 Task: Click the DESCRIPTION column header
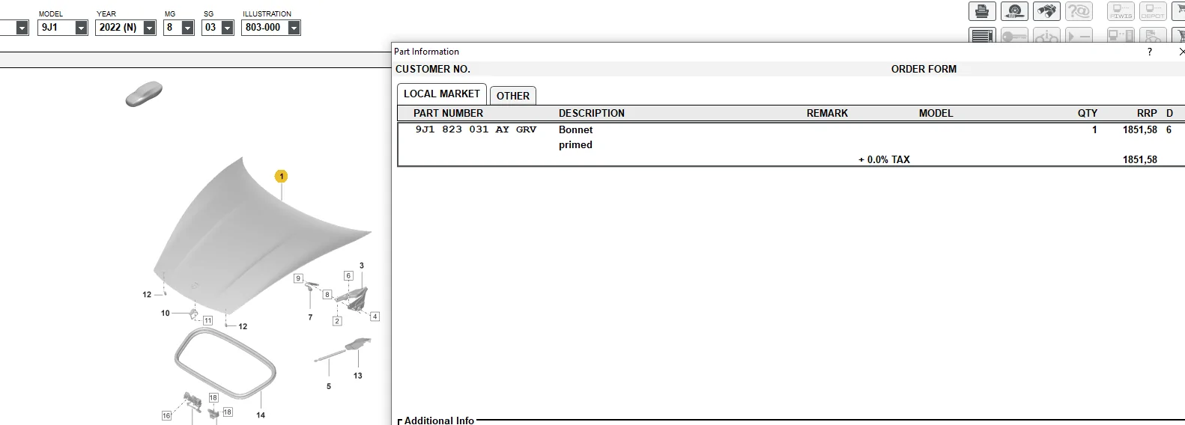pos(592,113)
